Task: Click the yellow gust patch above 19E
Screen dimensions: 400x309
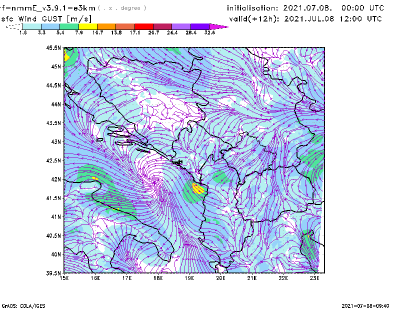Action: (198, 188)
